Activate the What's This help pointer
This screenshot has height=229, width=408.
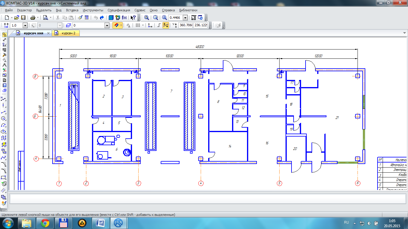133,18
